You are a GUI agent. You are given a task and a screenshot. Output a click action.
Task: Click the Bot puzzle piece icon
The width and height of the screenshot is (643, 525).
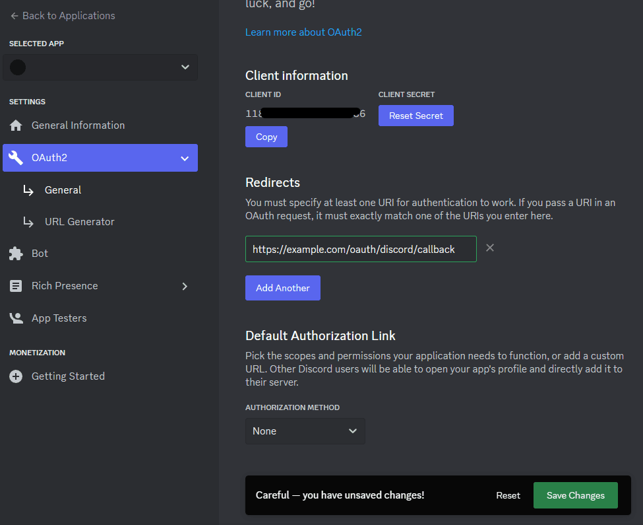coord(16,254)
